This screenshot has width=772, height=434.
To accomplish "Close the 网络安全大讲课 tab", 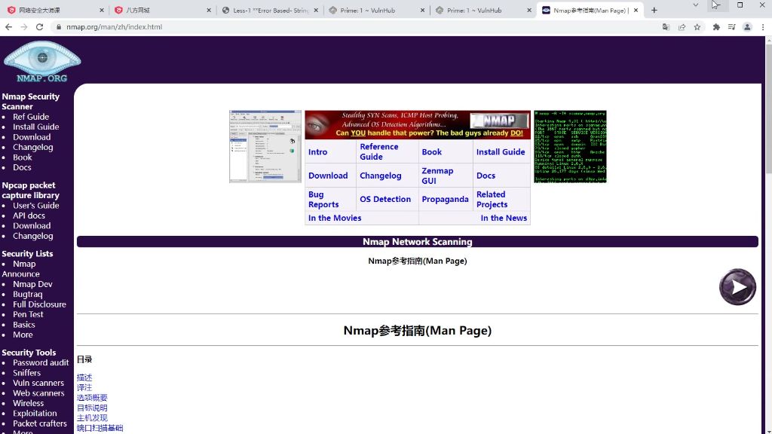I will (102, 10).
